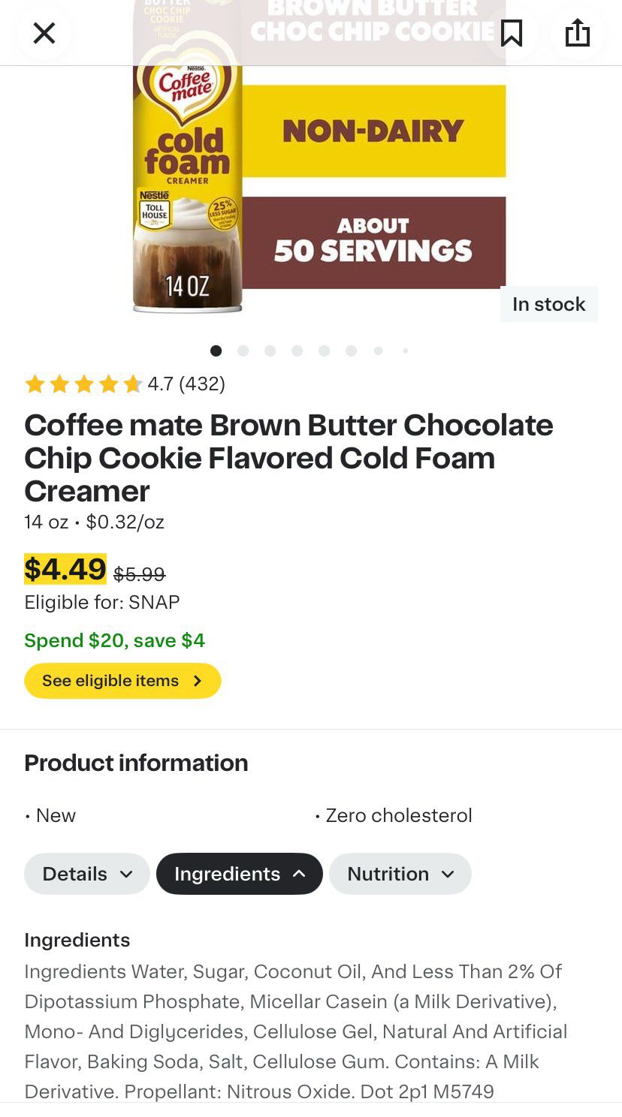Viewport: 622px width, 1117px height.
Task: Bookmark this creamer product
Action: 512,33
